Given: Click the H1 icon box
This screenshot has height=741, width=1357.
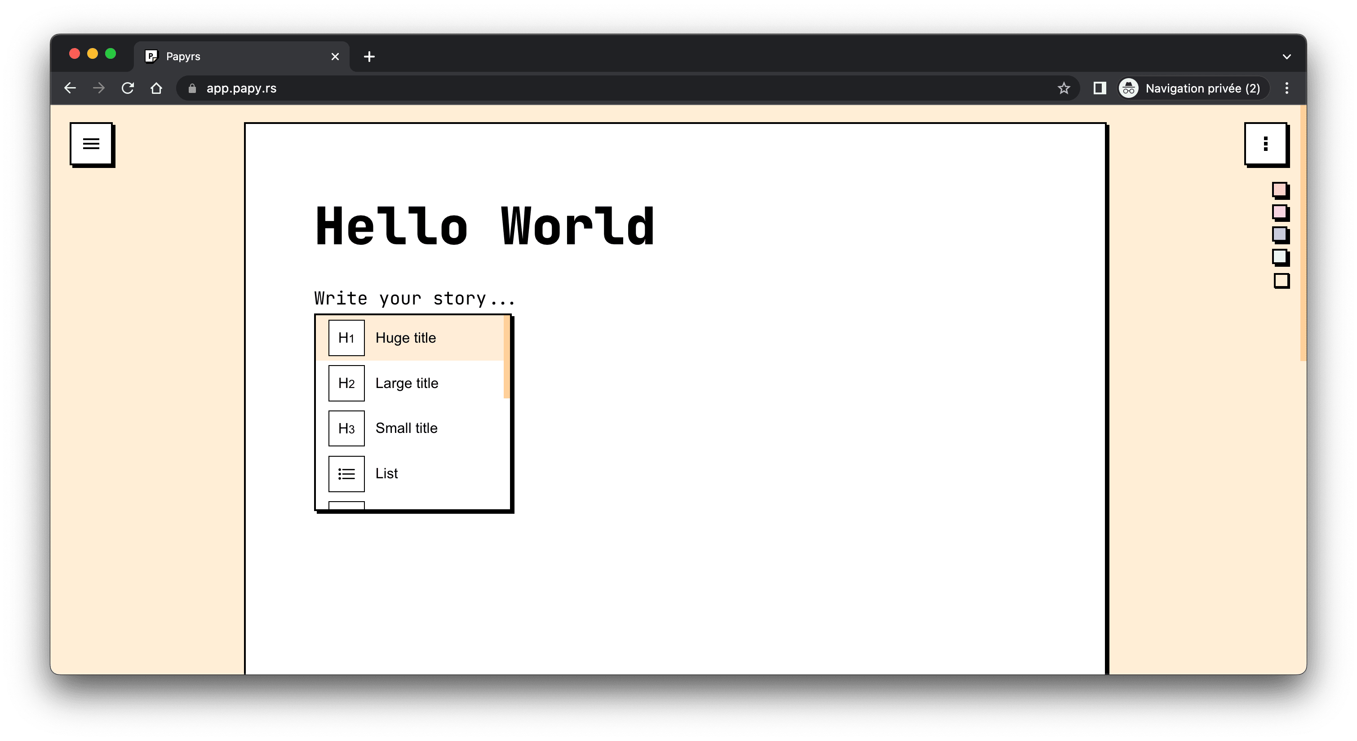Looking at the screenshot, I should pos(346,338).
